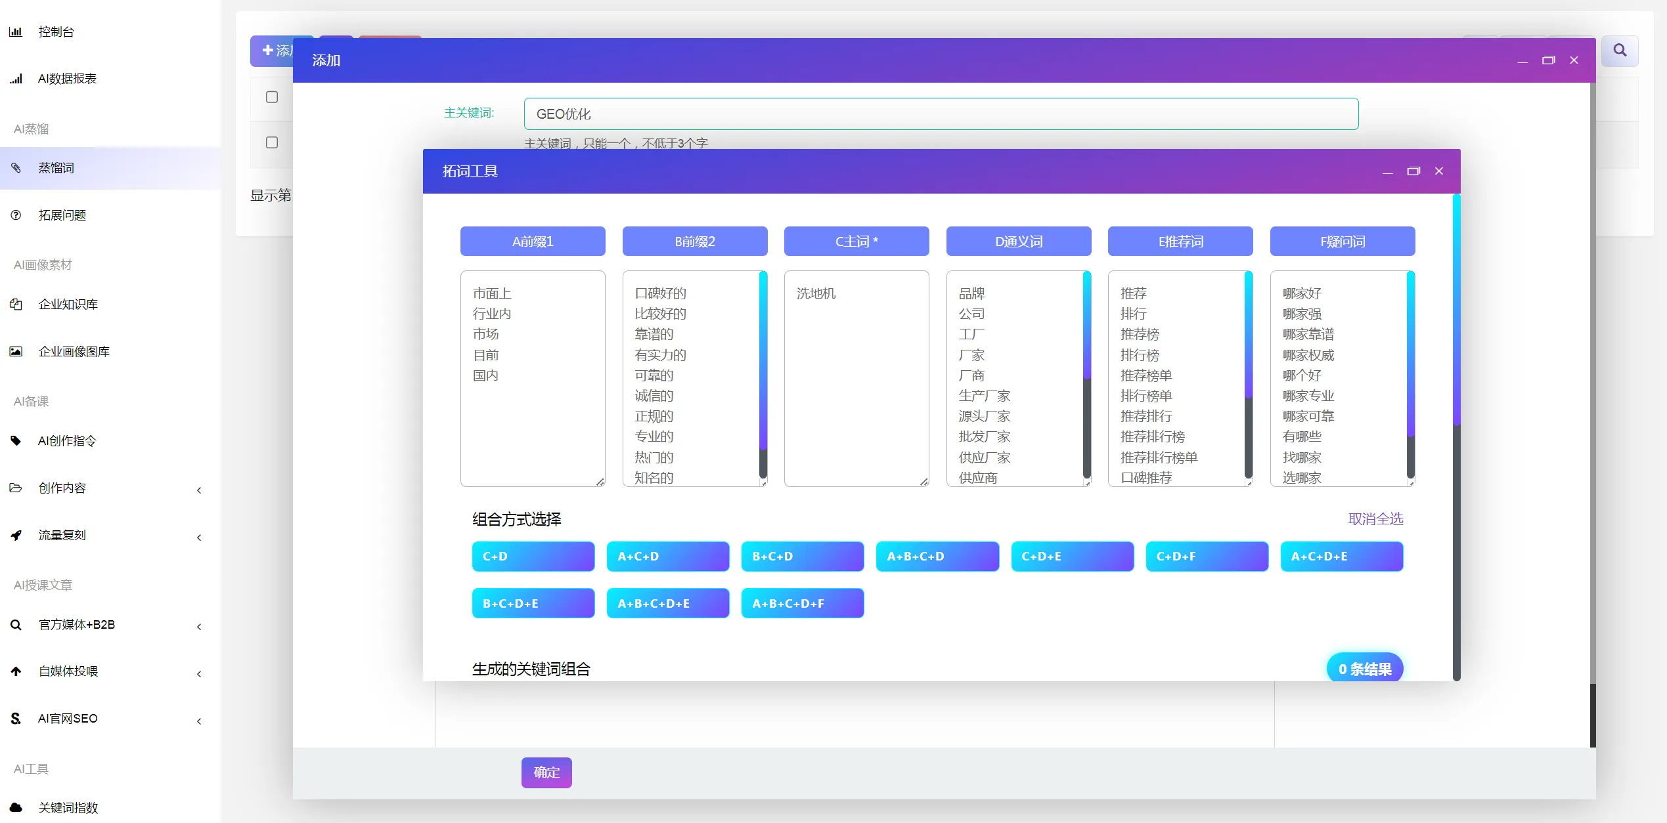The height and width of the screenshot is (823, 1667).
Task: Click the 关键词指数 cloud icon
Action: point(16,808)
